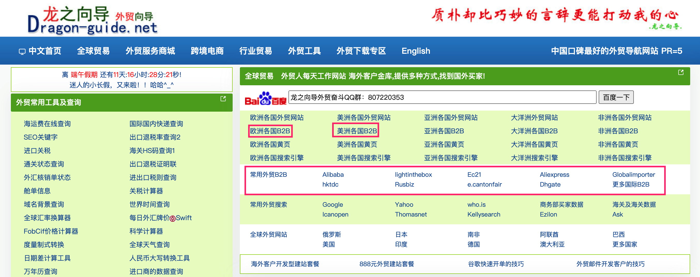Open 谷歌快速开单的技巧 link

(496, 264)
